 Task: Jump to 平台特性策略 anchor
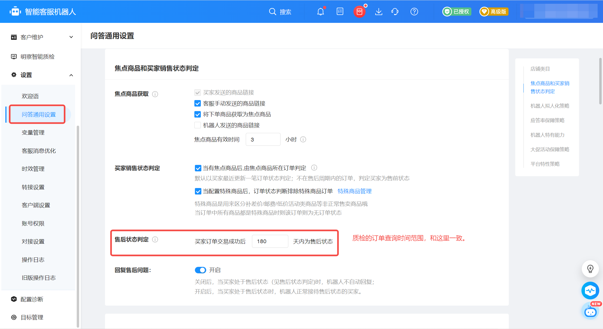click(545, 164)
